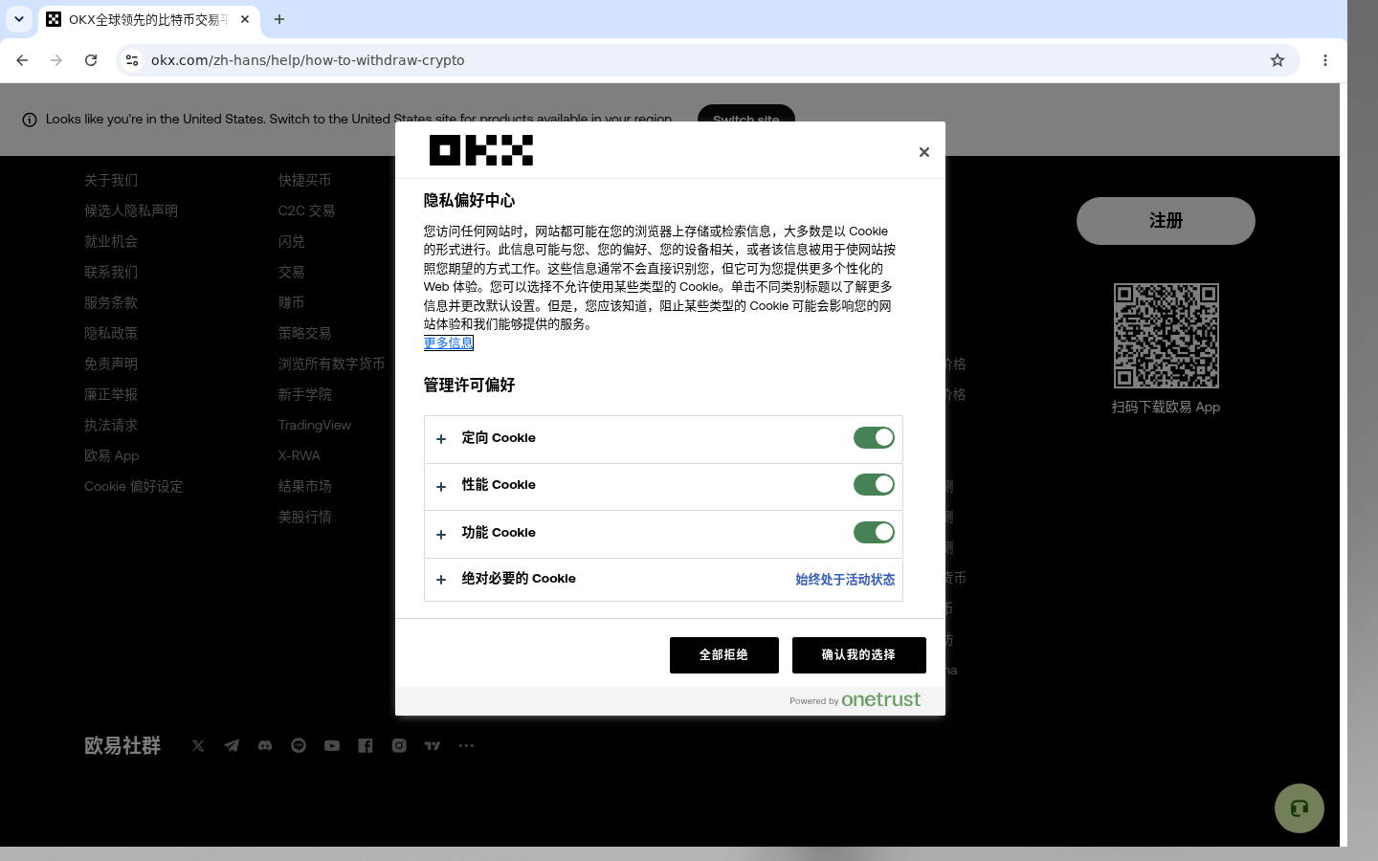Open the 策略交易 footer link
The width and height of the screenshot is (1378, 861).
(305, 333)
